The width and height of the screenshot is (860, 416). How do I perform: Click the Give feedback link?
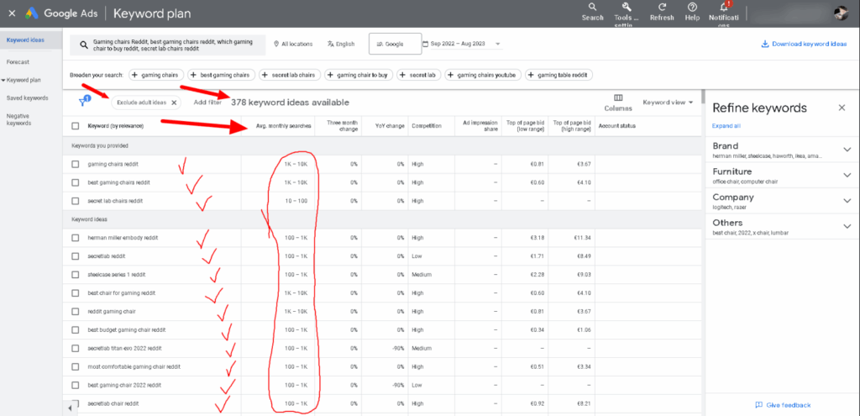tap(783, 405)
